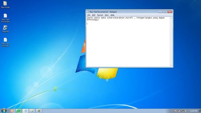Select the truncated 'New Text Docume...' desktop icon
This screenshot has height=113, width=201.
[x=5, y=42]
